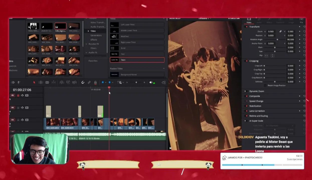Adjust the Rotation Angle slider

click(x=277, y=39)
